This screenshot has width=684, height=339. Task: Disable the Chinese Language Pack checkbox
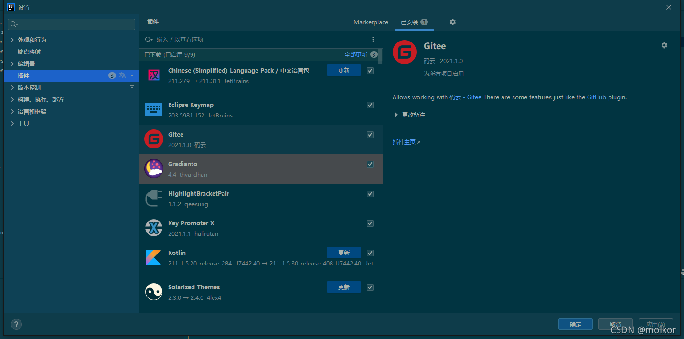[x=370, y=71]
